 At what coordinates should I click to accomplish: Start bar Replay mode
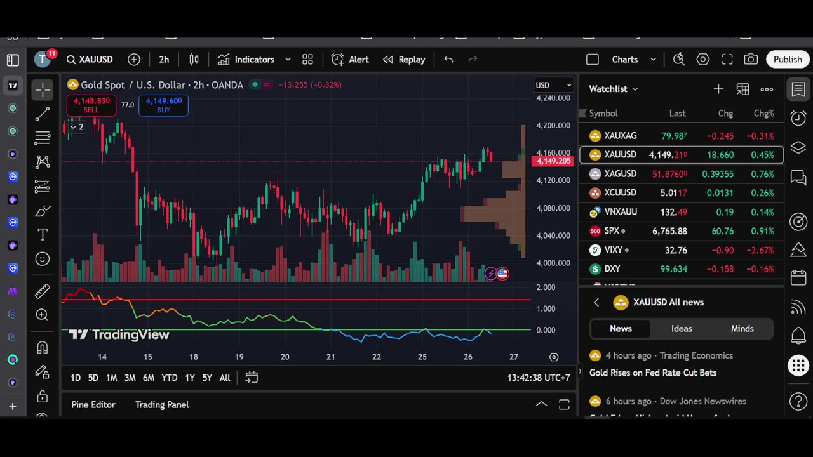(x=404, y=60)
